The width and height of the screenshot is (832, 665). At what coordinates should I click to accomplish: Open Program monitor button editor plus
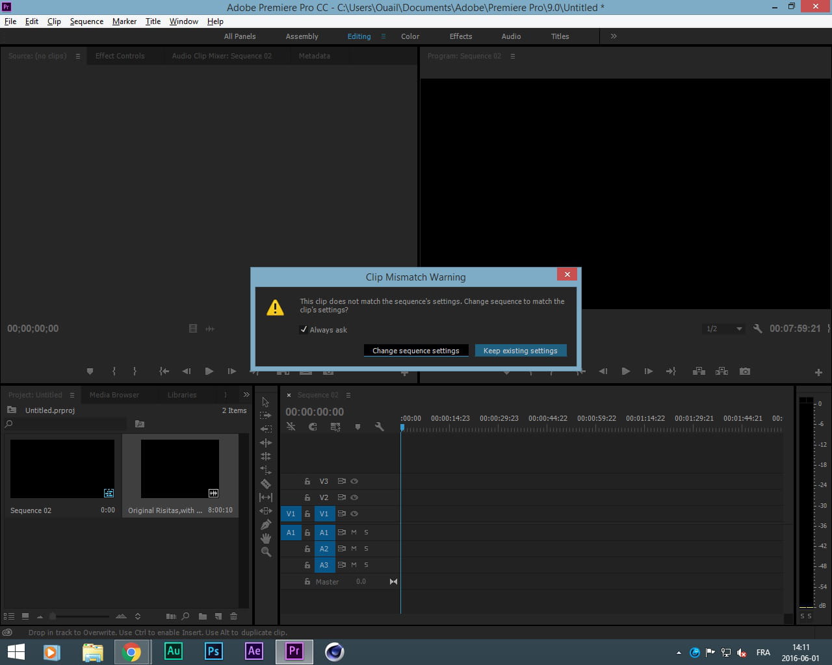[x=818, y=372]
